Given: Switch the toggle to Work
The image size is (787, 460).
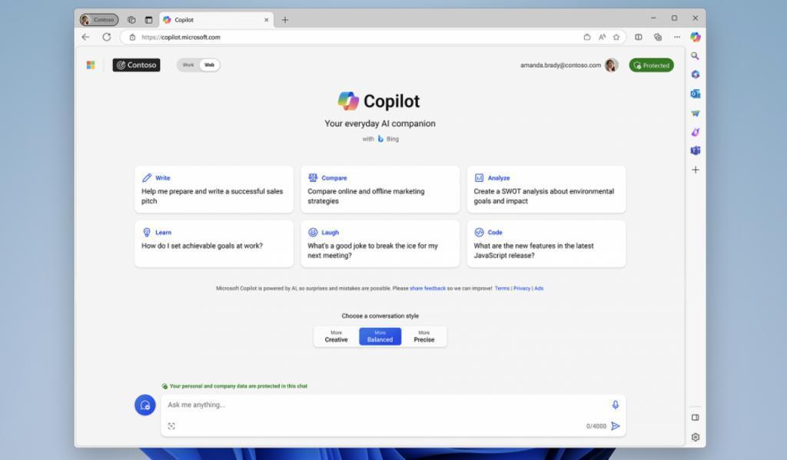Looking at the screenshot, I should click(188, 65).
